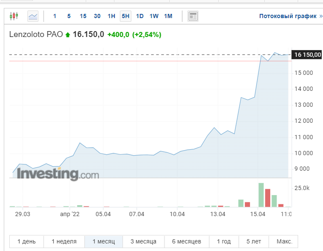Set chart interval to 15 minutes
323x251 pixels.
coord(83,16)
